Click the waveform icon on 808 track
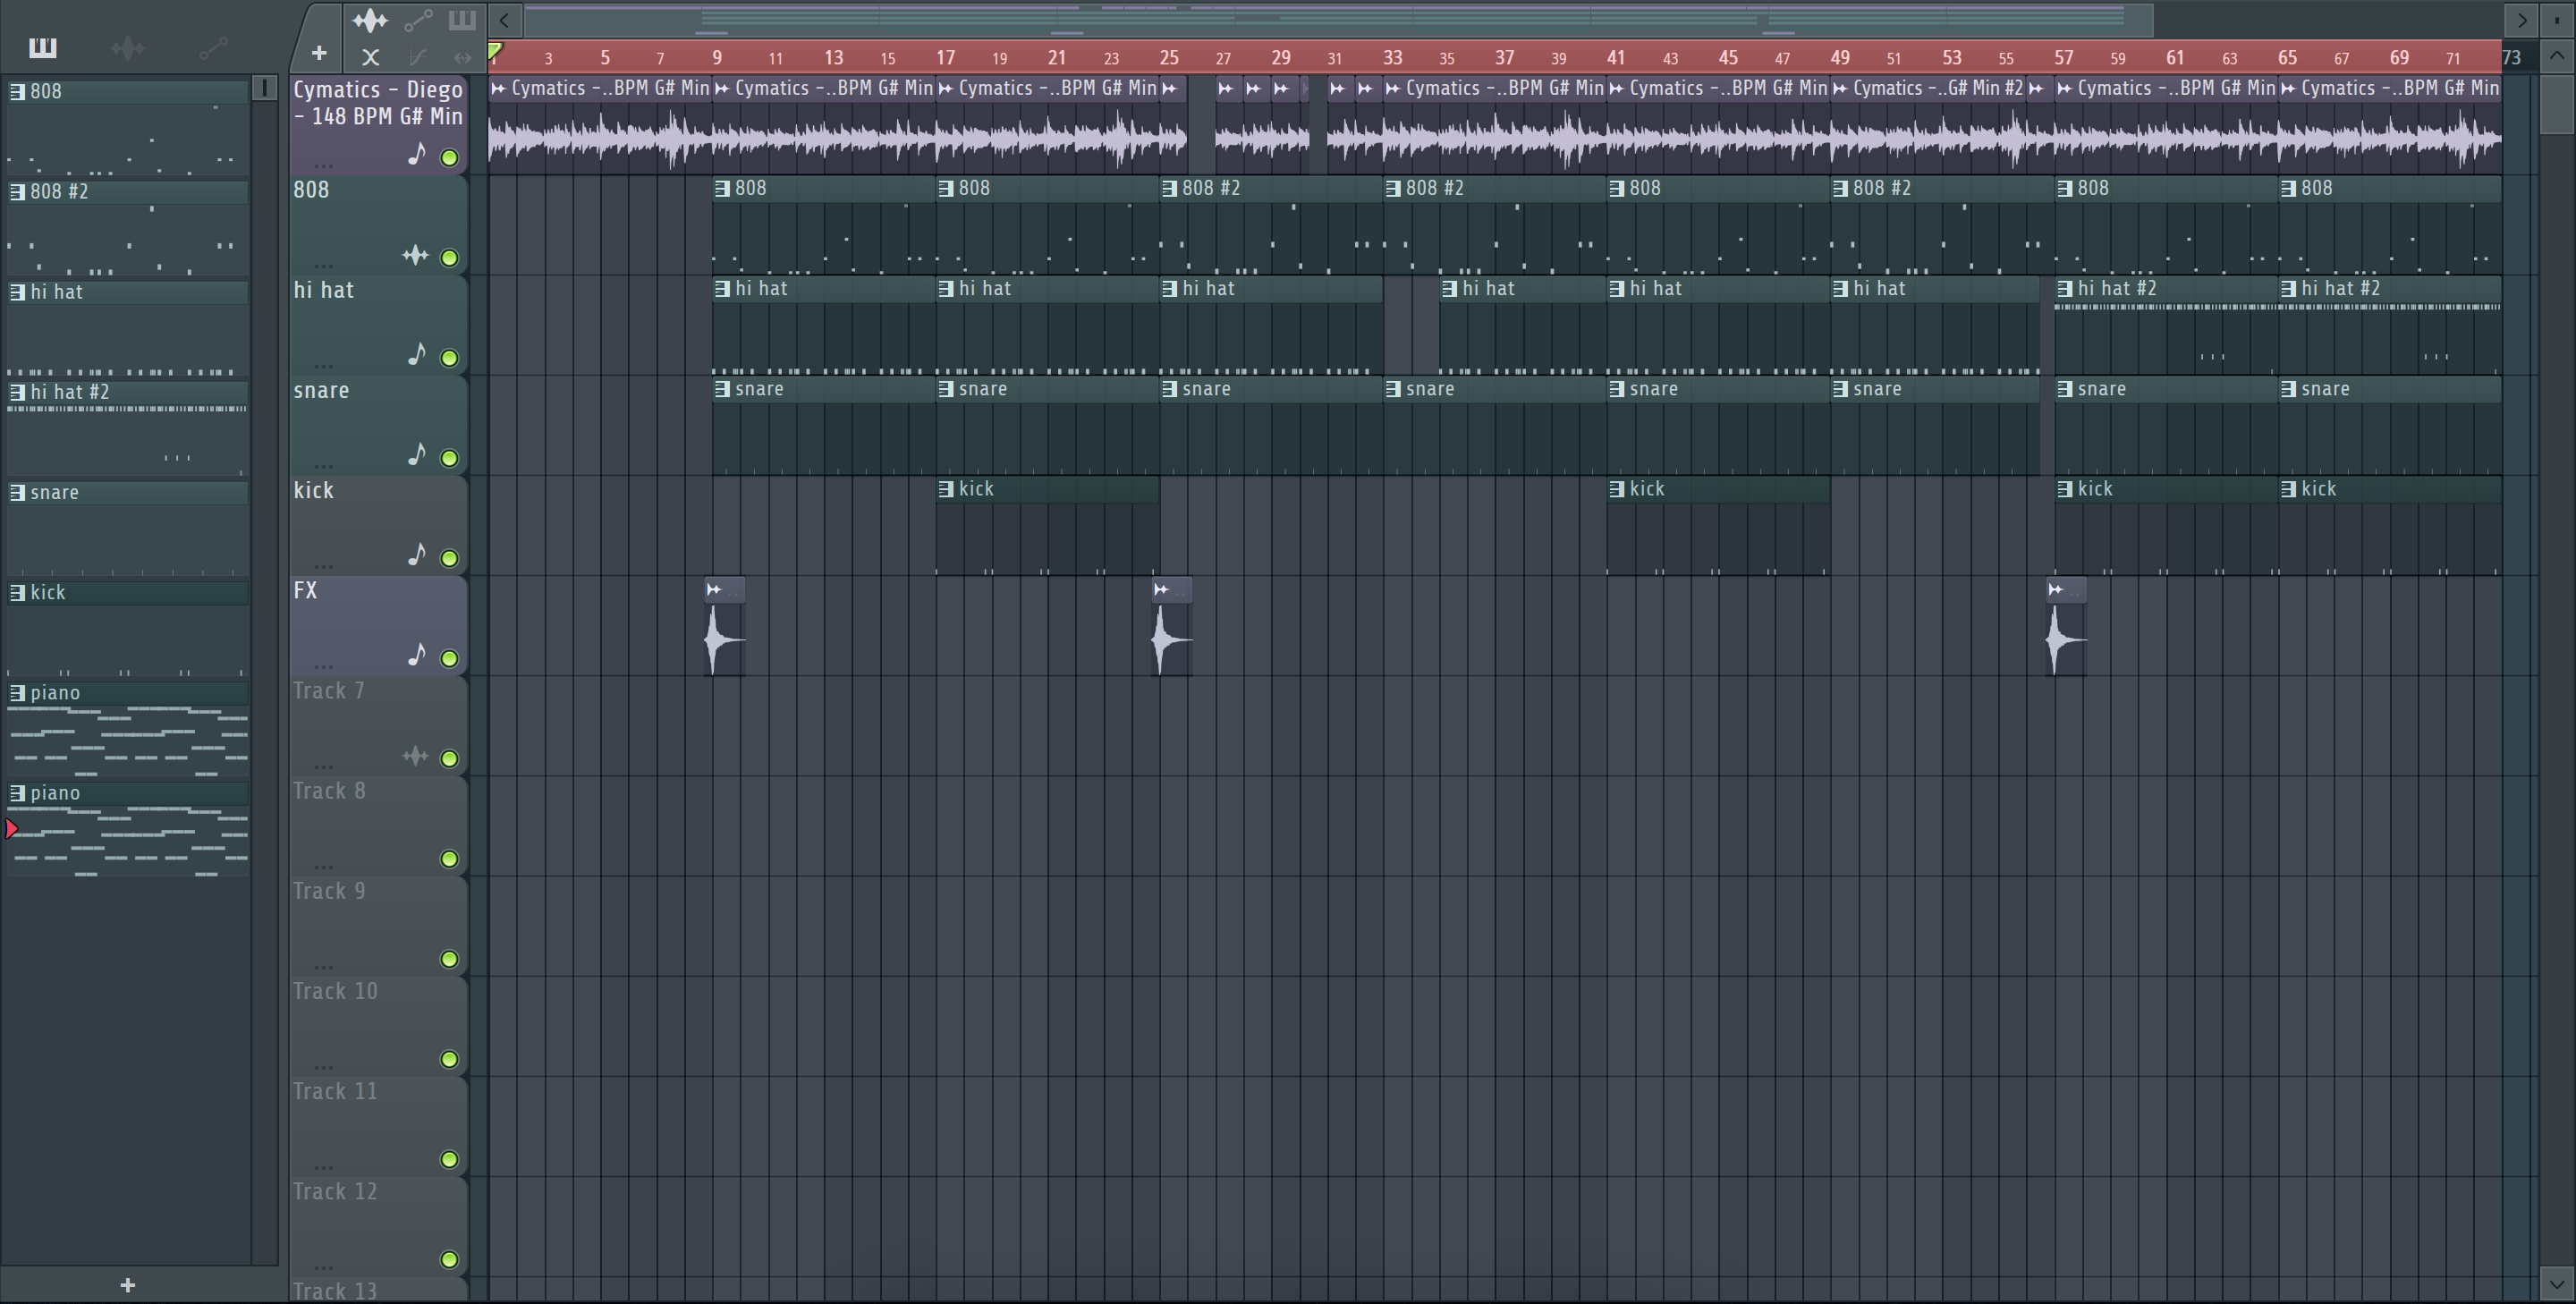 [x=415, y=255]
